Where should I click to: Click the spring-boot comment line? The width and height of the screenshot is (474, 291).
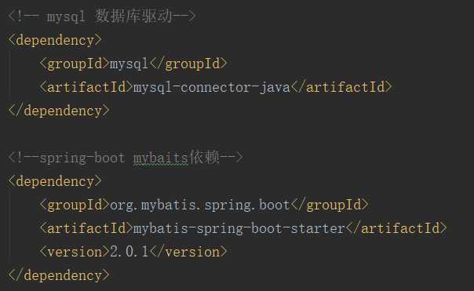pyautogui.click(x=126, y=158)
